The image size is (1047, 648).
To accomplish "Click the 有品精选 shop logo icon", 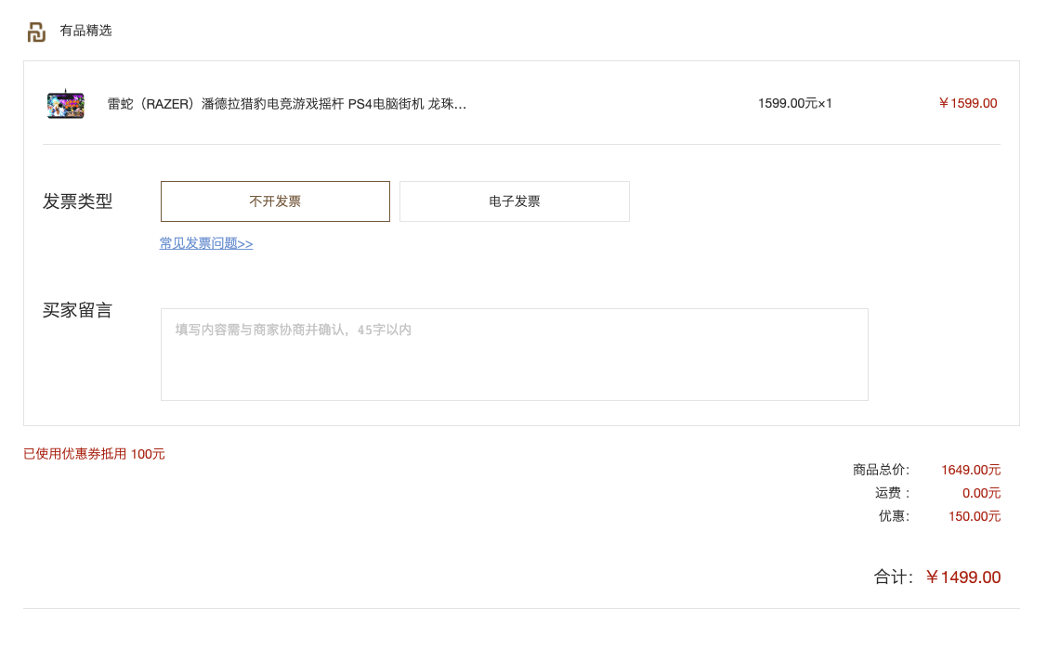I will tap(36, 32).
